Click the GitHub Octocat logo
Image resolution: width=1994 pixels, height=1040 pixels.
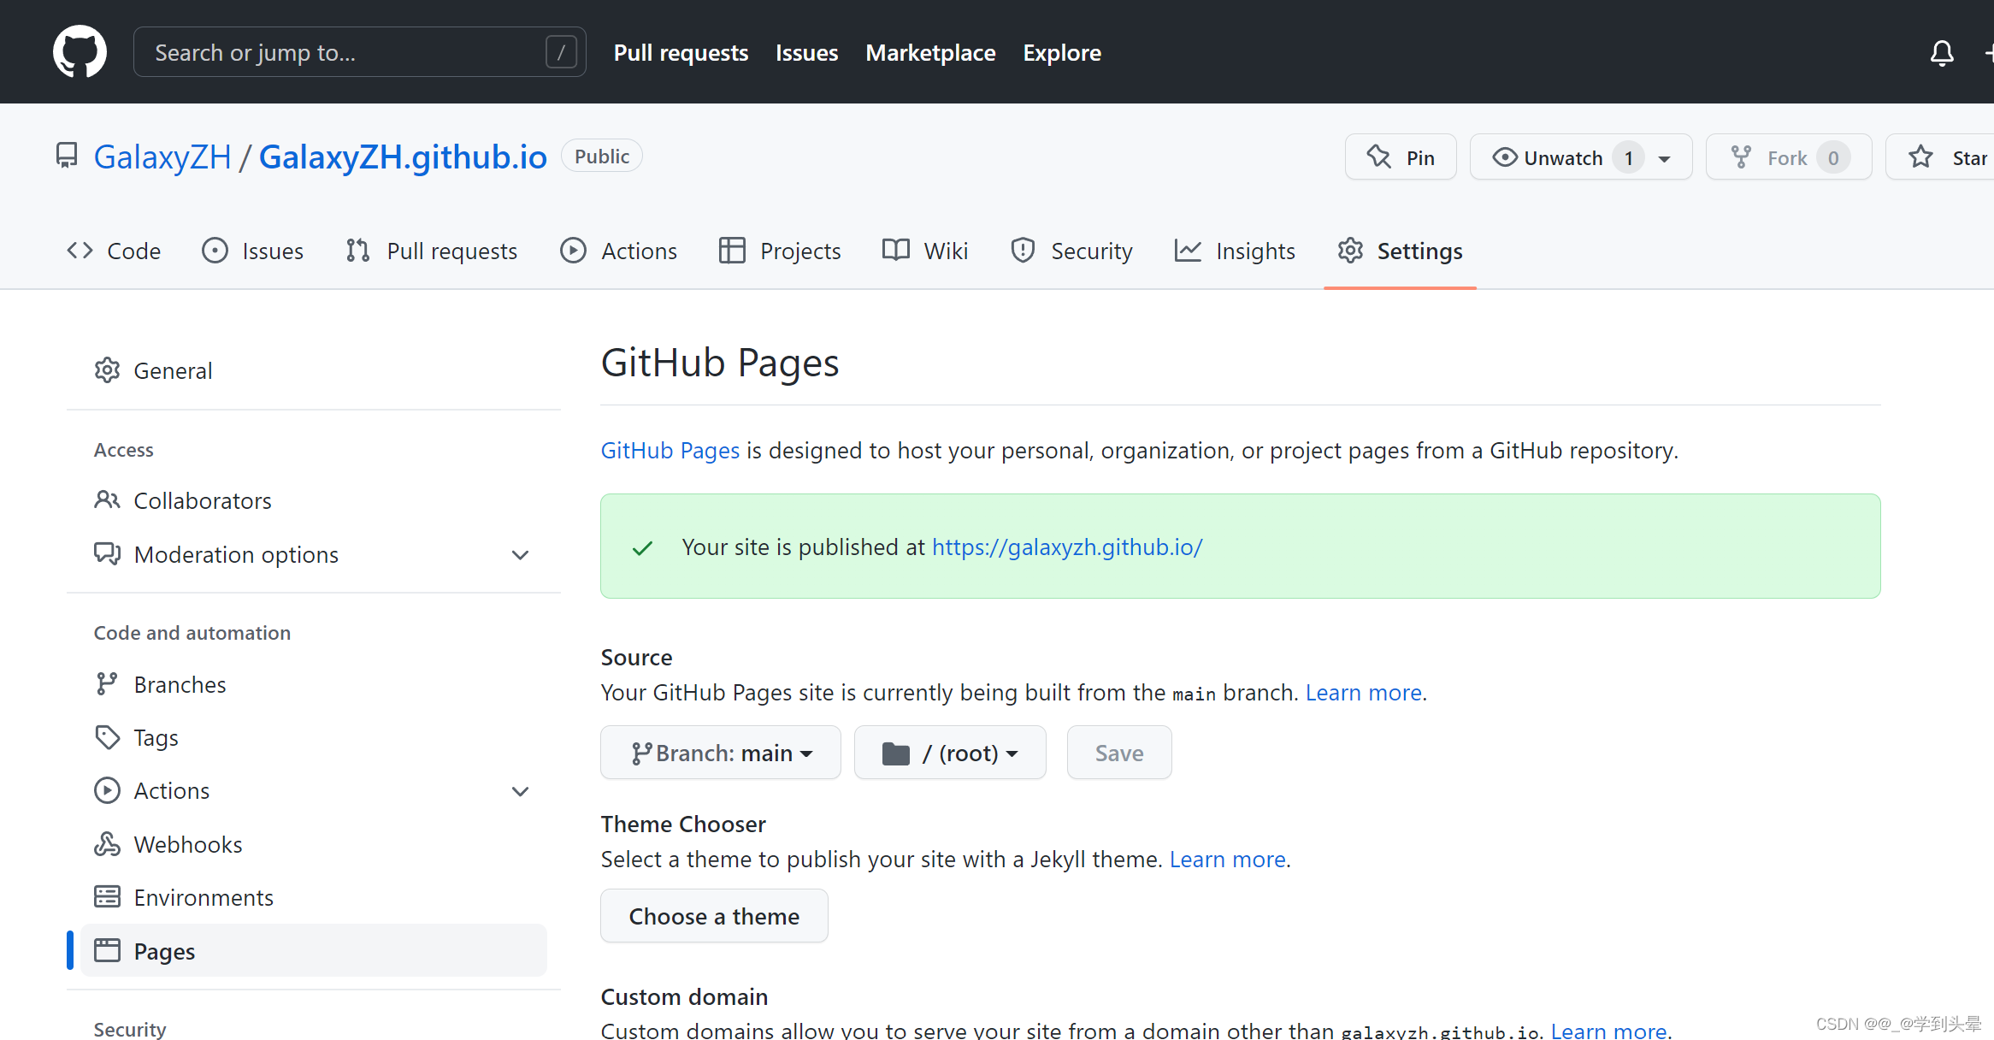click(x=80, y=52)
